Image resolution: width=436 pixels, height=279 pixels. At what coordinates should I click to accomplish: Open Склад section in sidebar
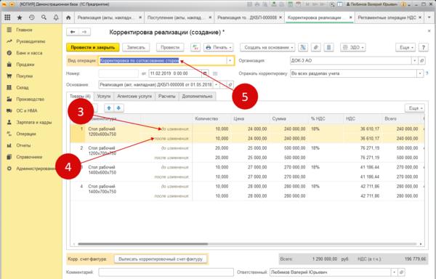(23, 87)
